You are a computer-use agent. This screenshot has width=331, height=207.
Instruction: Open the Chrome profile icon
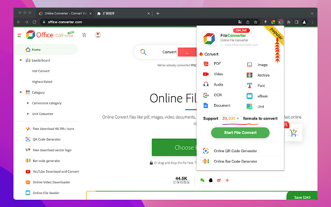click(304, 22)
